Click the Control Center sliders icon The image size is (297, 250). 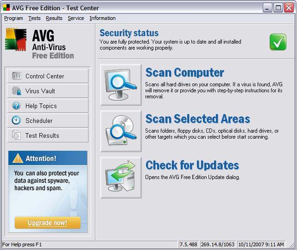(x=17, y=76)
